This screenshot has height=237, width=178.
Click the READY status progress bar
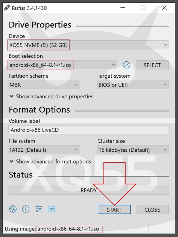tap(89, 190)
